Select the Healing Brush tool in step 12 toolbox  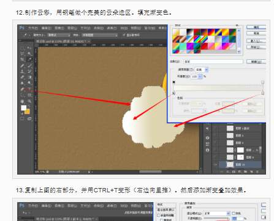[22, 66]
